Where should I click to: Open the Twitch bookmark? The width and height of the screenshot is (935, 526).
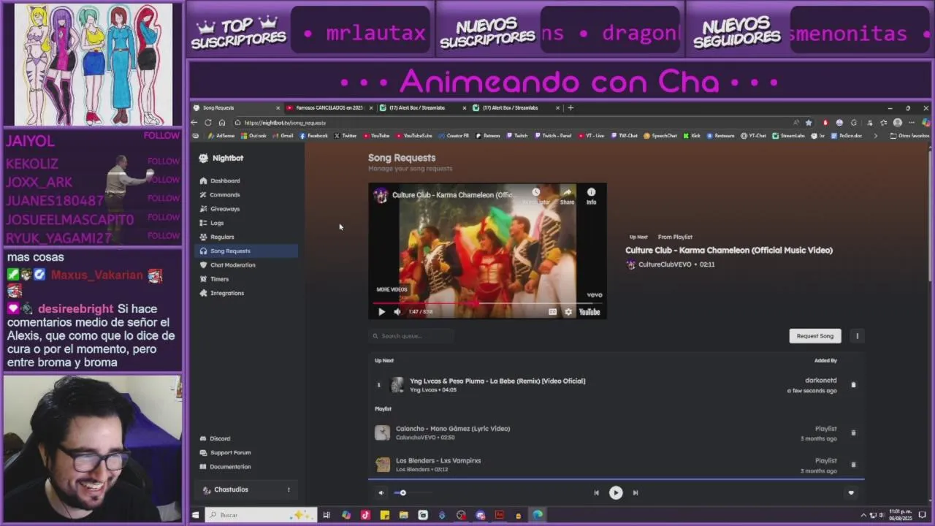pyautogui.click(x=517, y=136)
